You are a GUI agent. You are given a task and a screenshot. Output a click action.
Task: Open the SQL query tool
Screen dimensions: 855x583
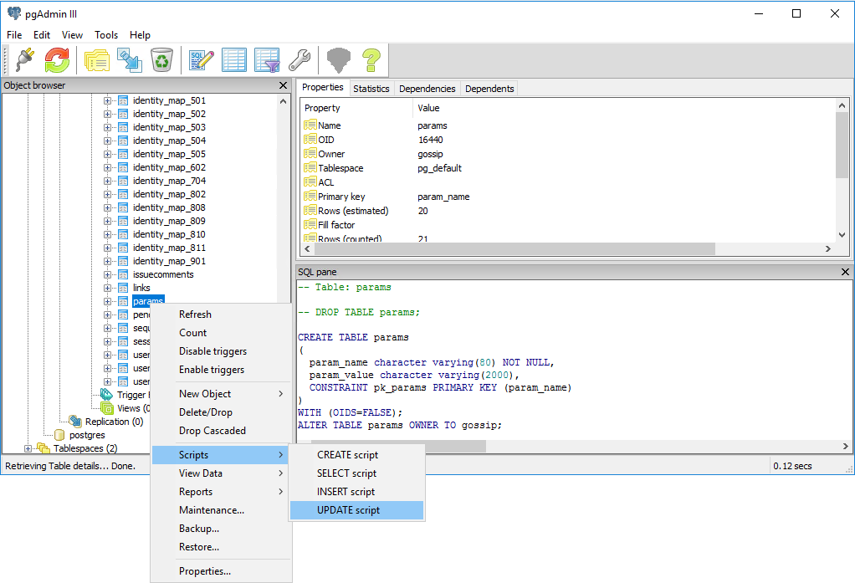[201, 60]
